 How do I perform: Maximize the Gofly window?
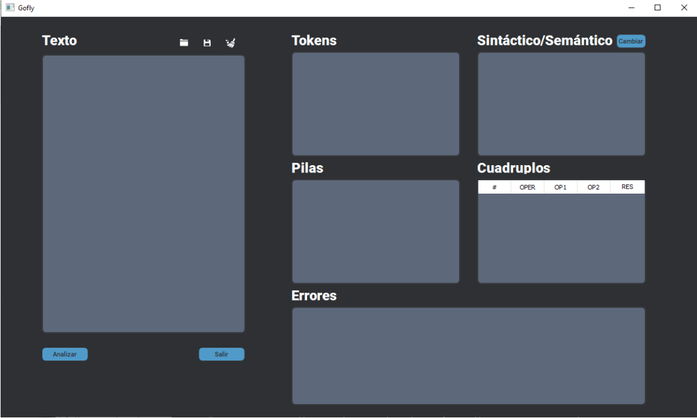click(x=657, y=8)
